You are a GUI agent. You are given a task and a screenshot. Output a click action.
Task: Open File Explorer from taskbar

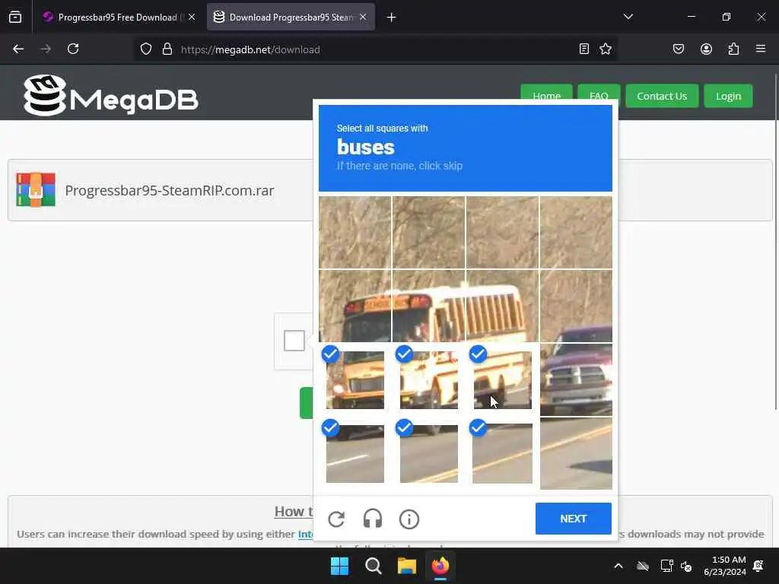click(x=406, y=566)
